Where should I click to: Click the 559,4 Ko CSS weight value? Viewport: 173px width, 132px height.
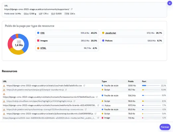coord(85,33)
